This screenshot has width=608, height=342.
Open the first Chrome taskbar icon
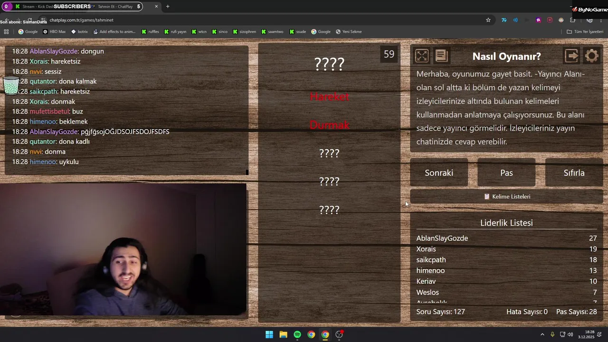[x=311, y=334]
